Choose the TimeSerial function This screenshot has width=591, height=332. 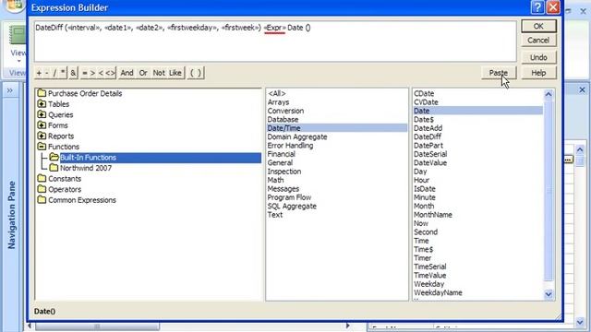click(x=429, y=267)
